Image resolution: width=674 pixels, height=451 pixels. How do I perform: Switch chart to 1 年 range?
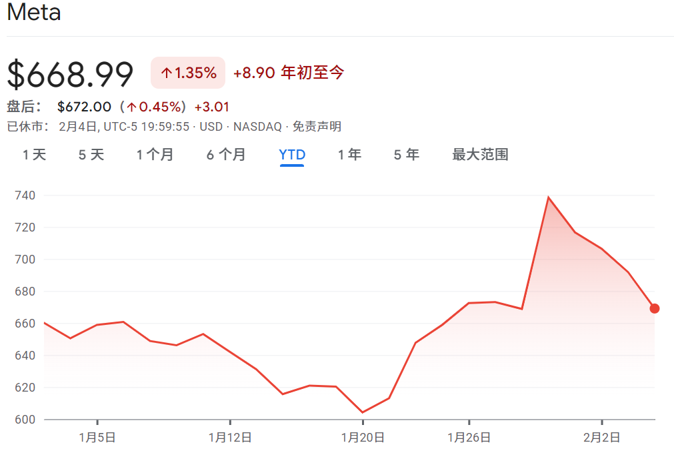pyautogui.click(x=349, y=155)
